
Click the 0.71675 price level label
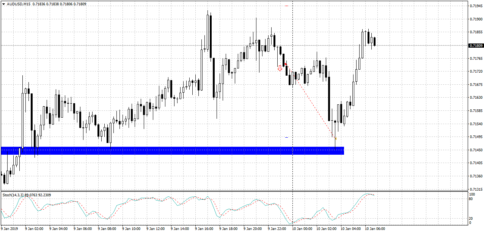click(x=476, y=84)
